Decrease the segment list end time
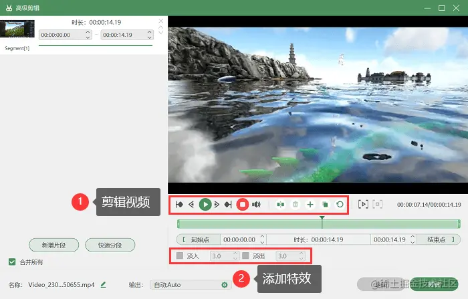The image size is (468, 299). point(150,37)
